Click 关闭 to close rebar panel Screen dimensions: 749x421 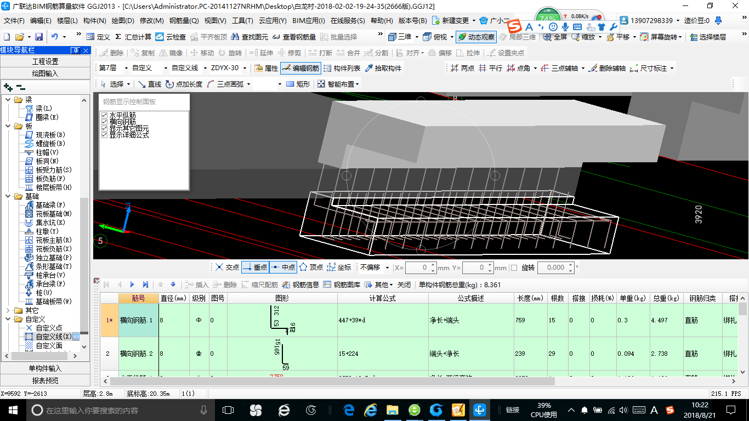404,285
